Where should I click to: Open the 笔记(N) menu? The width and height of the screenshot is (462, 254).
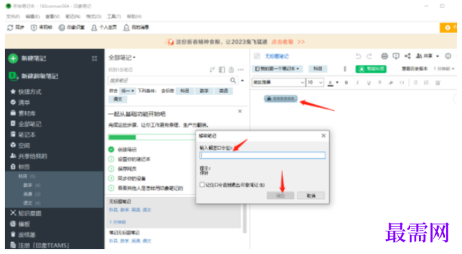click(x=73, y=16)
